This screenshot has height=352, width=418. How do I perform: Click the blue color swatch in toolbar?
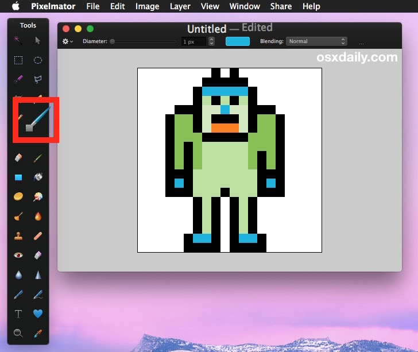click(x=237, y=41)
